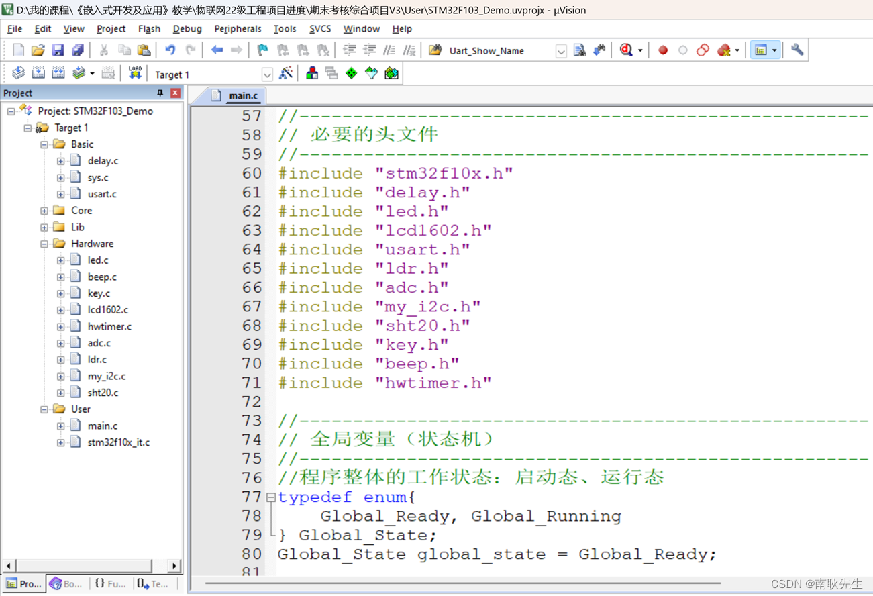Screen dimensions: 873x596
Task: Click the Open file folder icon
Action: [38, 50]
